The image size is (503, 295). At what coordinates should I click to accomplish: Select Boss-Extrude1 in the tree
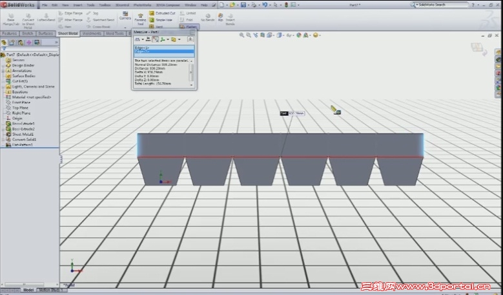point(23,124)
